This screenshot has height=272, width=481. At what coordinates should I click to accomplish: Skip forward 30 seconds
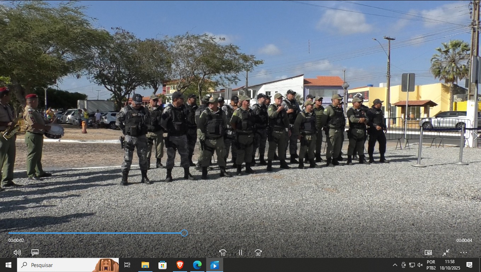[x=258, y=253]
